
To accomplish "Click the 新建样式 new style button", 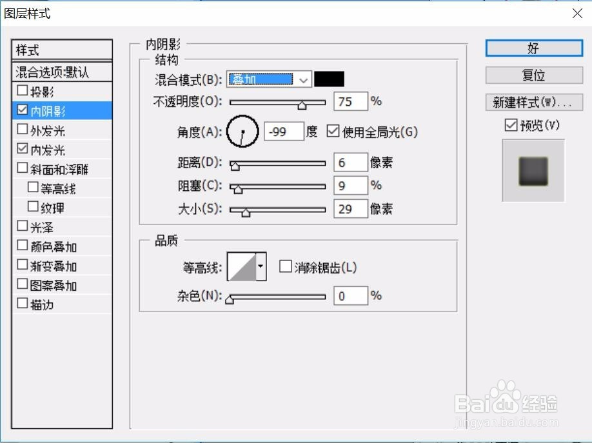I will click(533, 102).
